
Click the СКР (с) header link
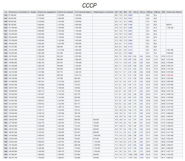tap(142, 12)
